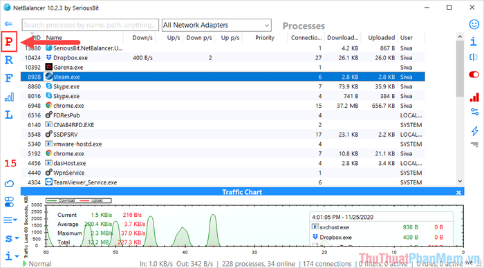Click the process list scrollbar thumb
This screenshot has height=268, width=484.
click(x=460, y=68)
